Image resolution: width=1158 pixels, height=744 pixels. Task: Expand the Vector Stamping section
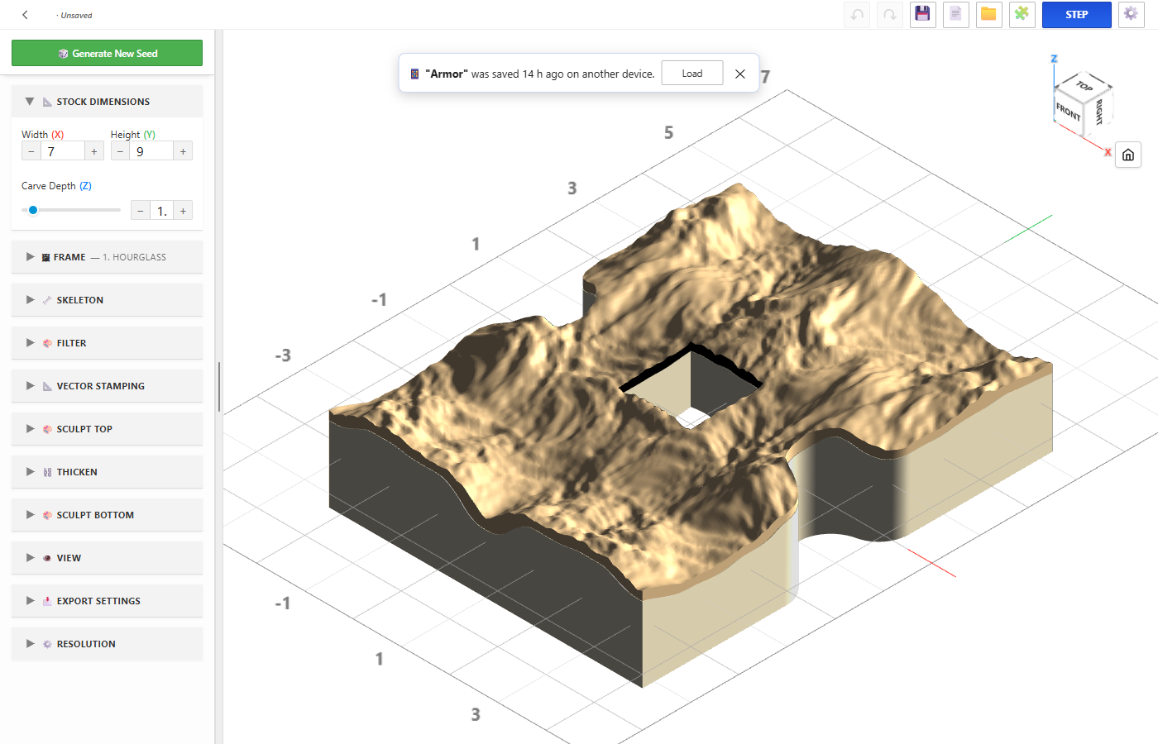[107, 386]
